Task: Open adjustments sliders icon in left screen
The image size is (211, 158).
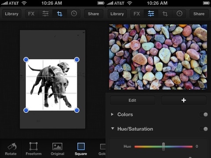Action: [x=45, y=14]
